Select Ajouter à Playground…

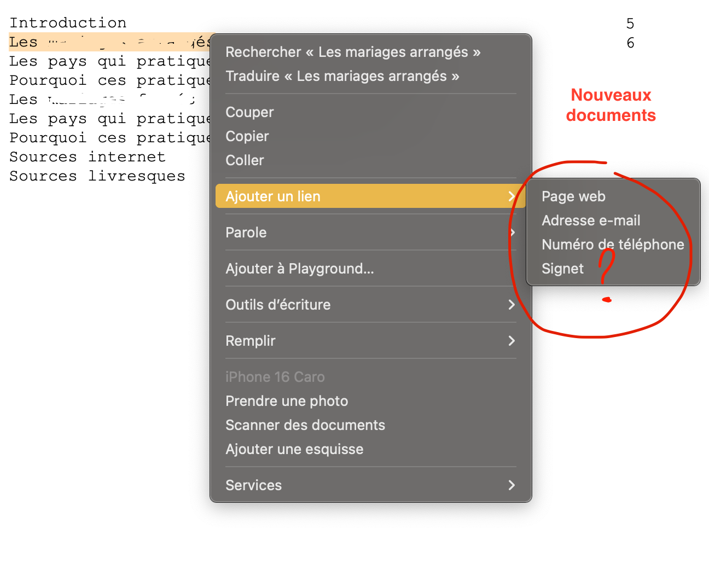pos(300,269)
